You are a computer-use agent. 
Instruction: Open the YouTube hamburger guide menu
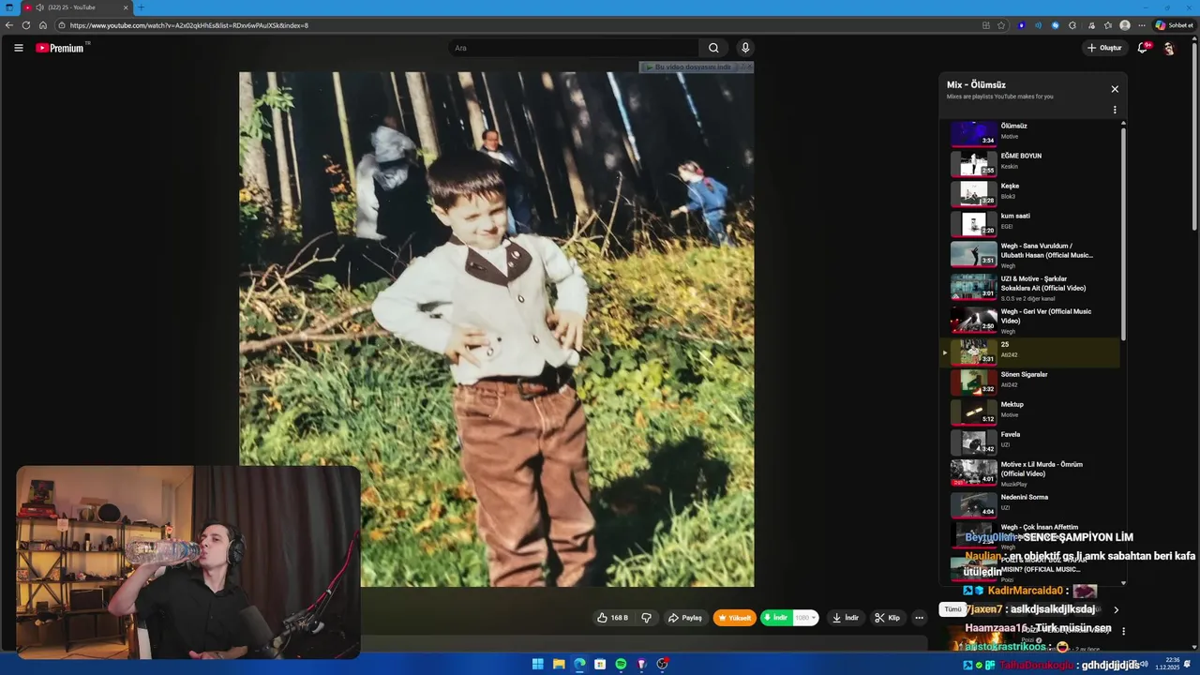18,48
